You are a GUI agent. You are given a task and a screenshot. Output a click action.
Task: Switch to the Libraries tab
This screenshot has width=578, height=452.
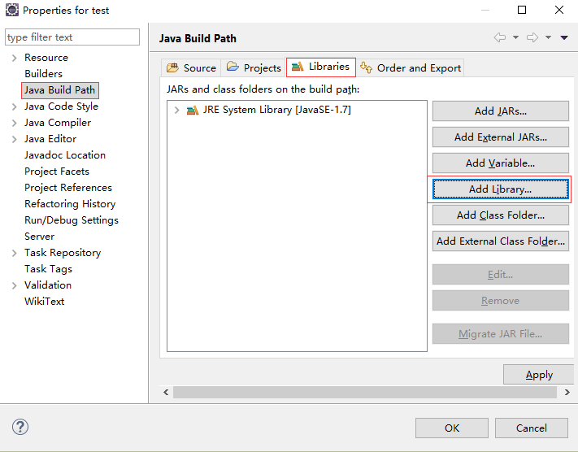coord(320,67)
